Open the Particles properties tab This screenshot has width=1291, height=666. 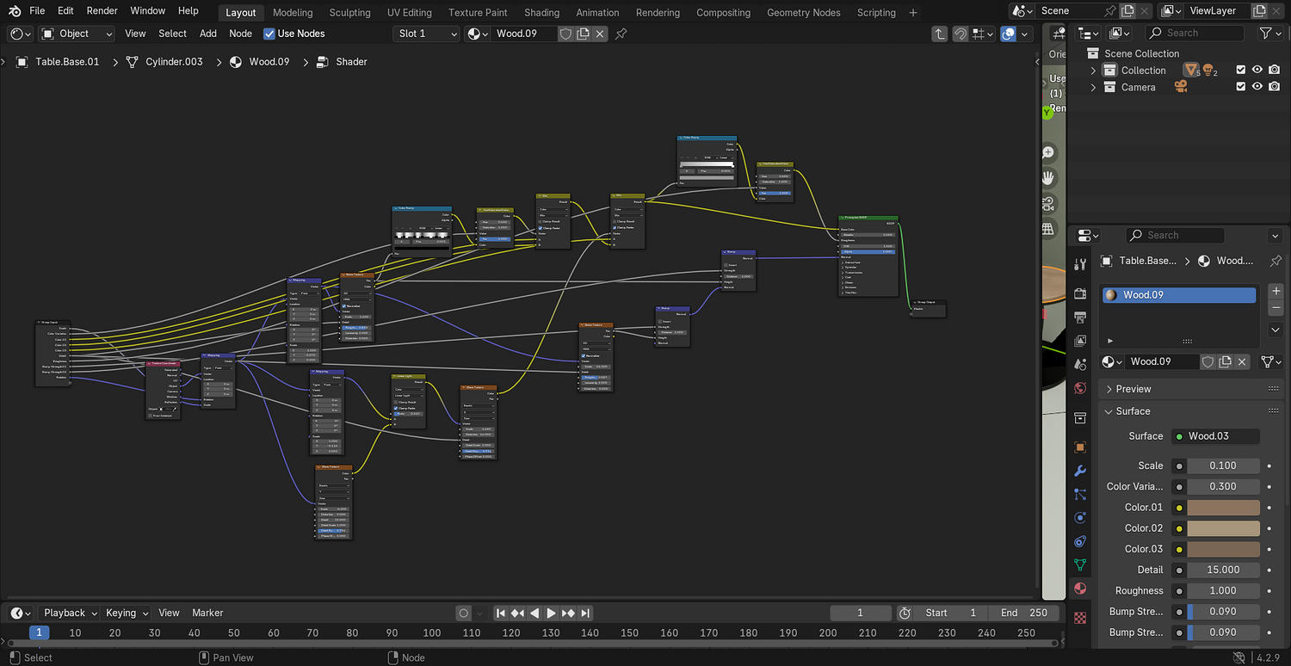pos(1080,495)
